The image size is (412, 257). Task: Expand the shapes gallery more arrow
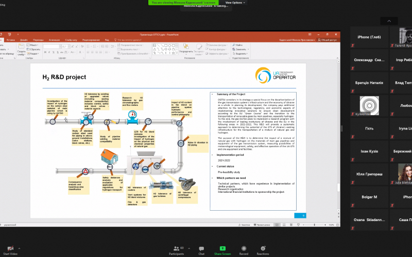pyautogui.click(x=177, y=53)
